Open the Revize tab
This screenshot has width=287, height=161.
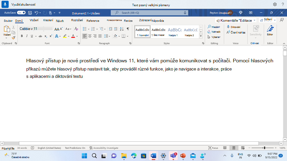(x=128, y=21)
